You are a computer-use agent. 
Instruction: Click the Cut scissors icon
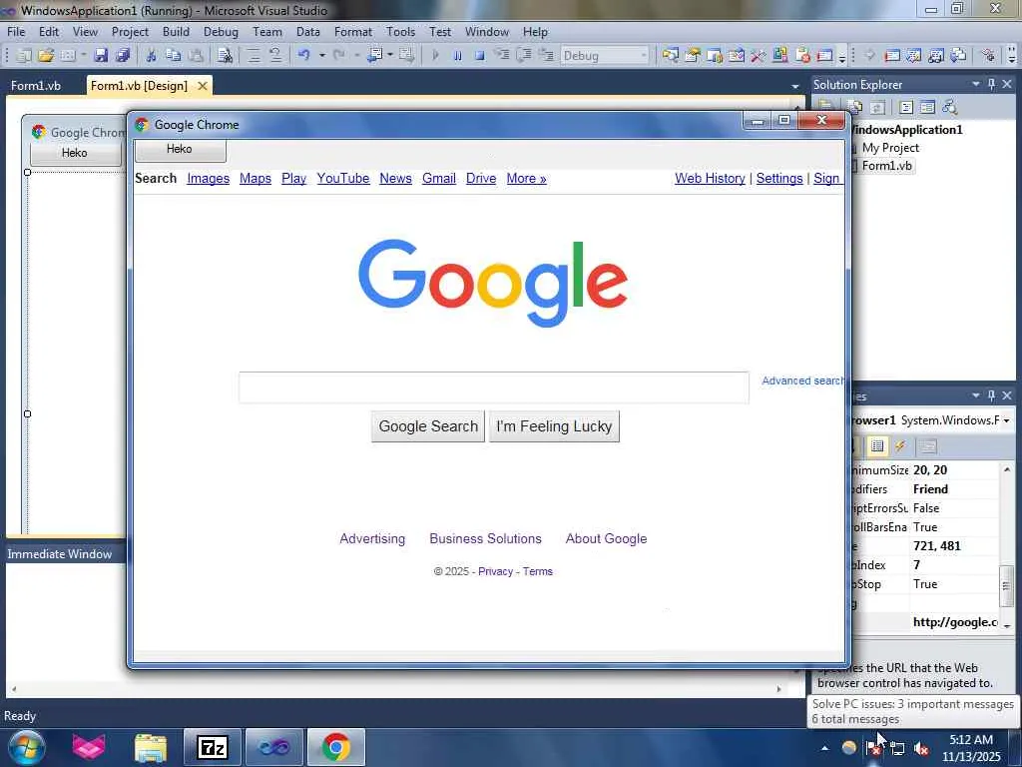click(x=151, y=56)
